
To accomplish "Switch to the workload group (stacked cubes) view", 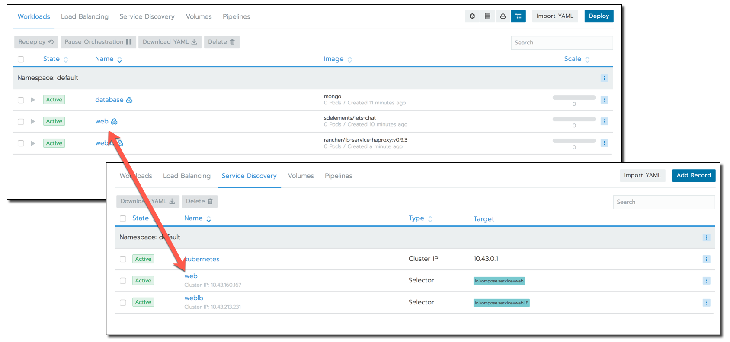I will point(503,16).
